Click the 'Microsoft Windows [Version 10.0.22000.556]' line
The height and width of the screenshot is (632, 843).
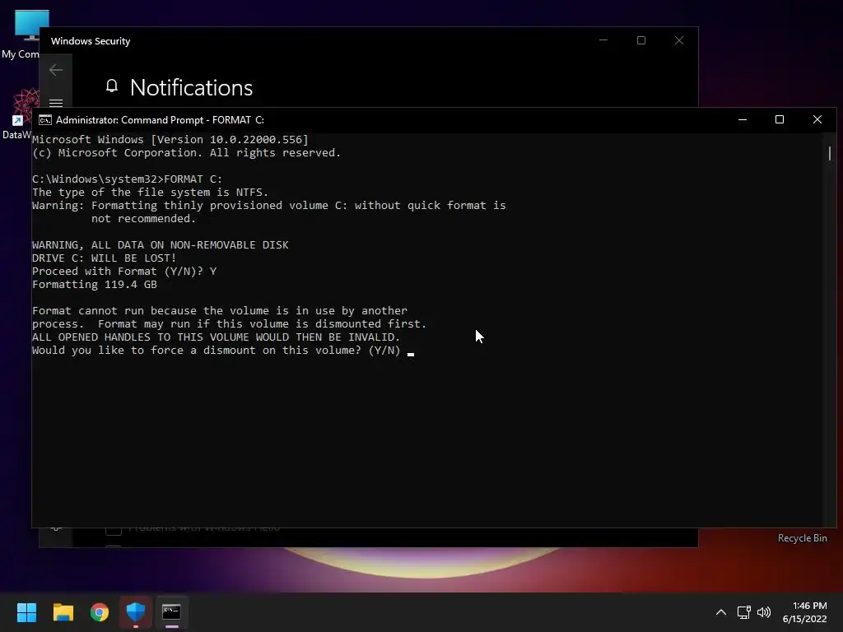pos(170,140)
